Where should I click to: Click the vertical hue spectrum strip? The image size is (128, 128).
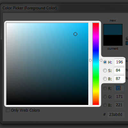96,64
